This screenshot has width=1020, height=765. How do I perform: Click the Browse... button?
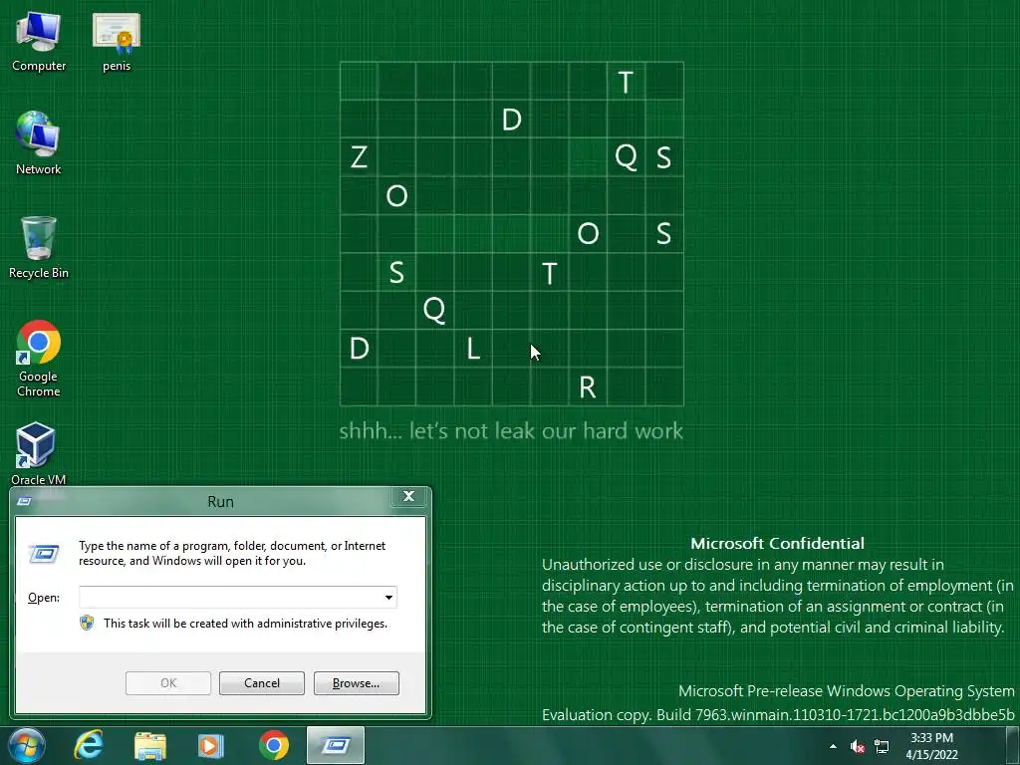click(356, 683)
